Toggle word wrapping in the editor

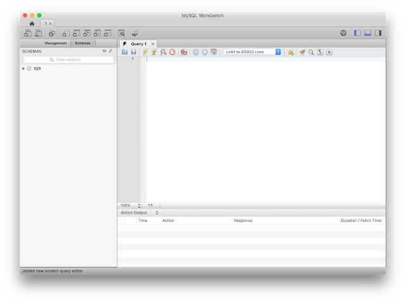click(329, 52)
